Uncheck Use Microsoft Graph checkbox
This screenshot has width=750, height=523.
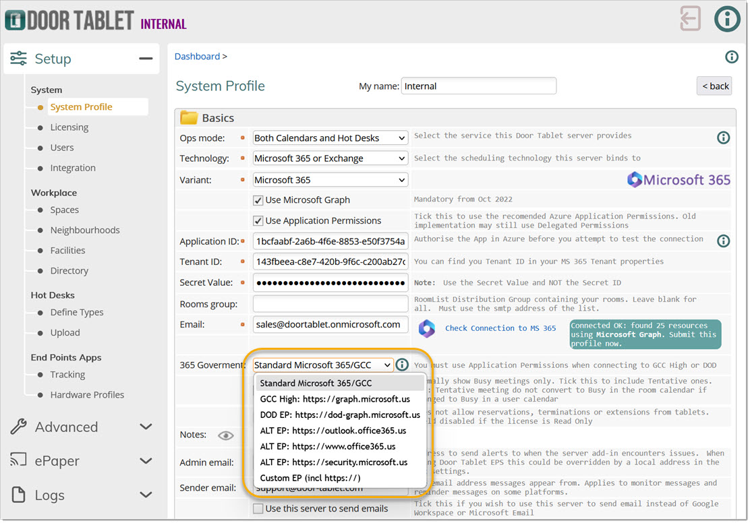(x=258, y=200)
